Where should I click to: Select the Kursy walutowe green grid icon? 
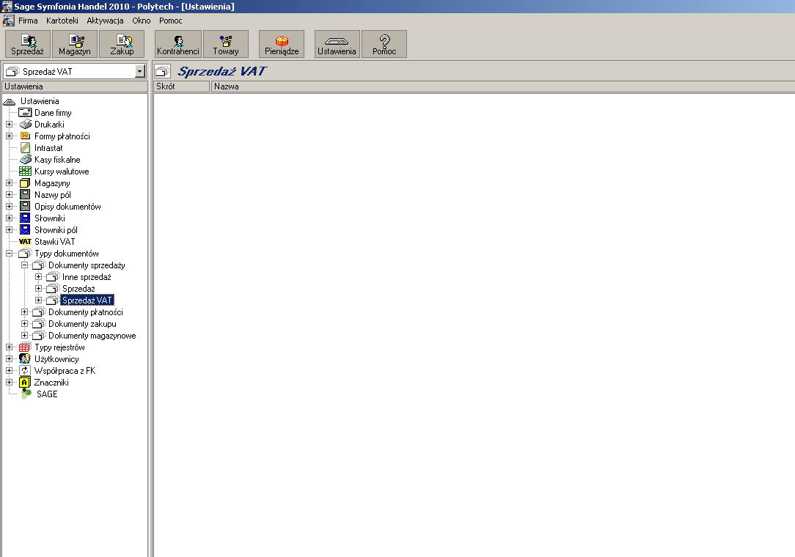(26, 171)
